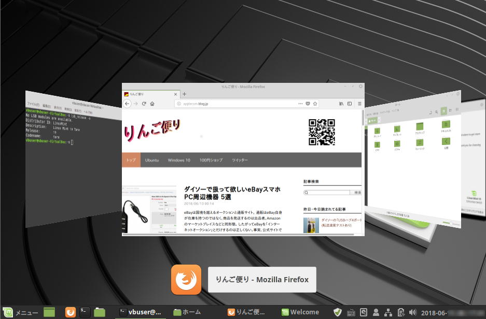Open the Windows 10 navigation item

(x=179, y=160)
